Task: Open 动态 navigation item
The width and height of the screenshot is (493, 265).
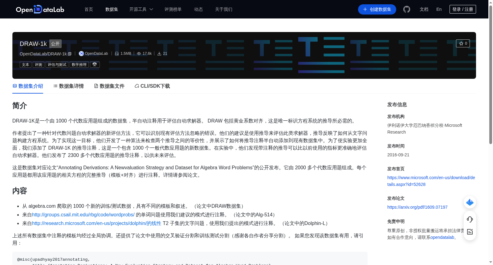Action: 198,9
